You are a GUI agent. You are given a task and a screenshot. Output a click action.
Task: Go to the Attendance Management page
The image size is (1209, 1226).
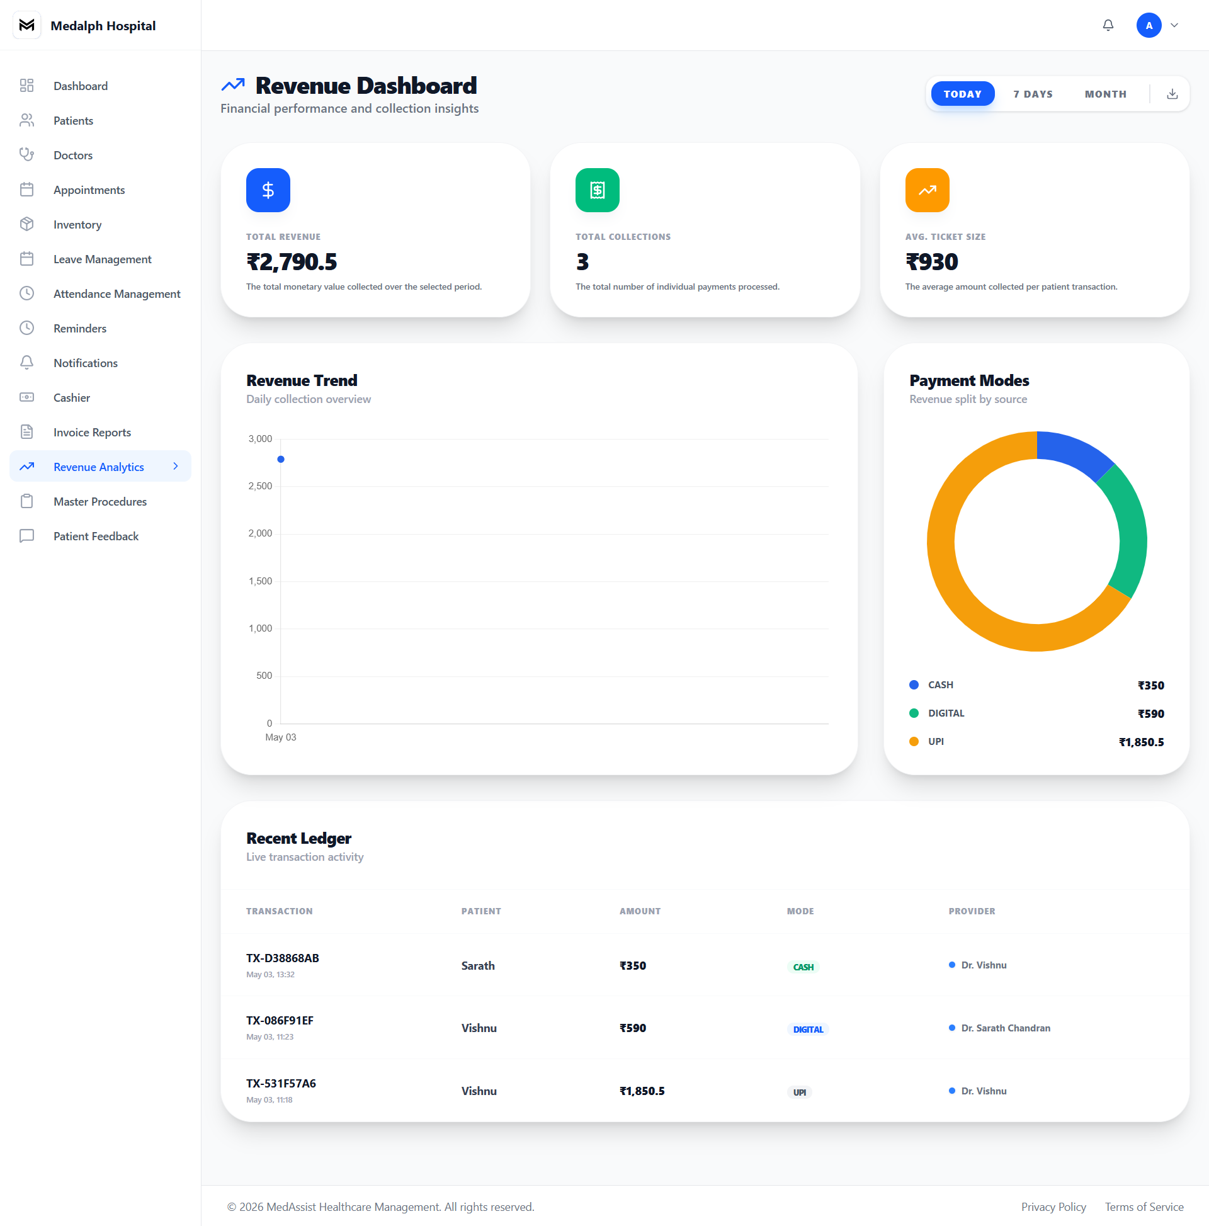[x=100, y=293]
